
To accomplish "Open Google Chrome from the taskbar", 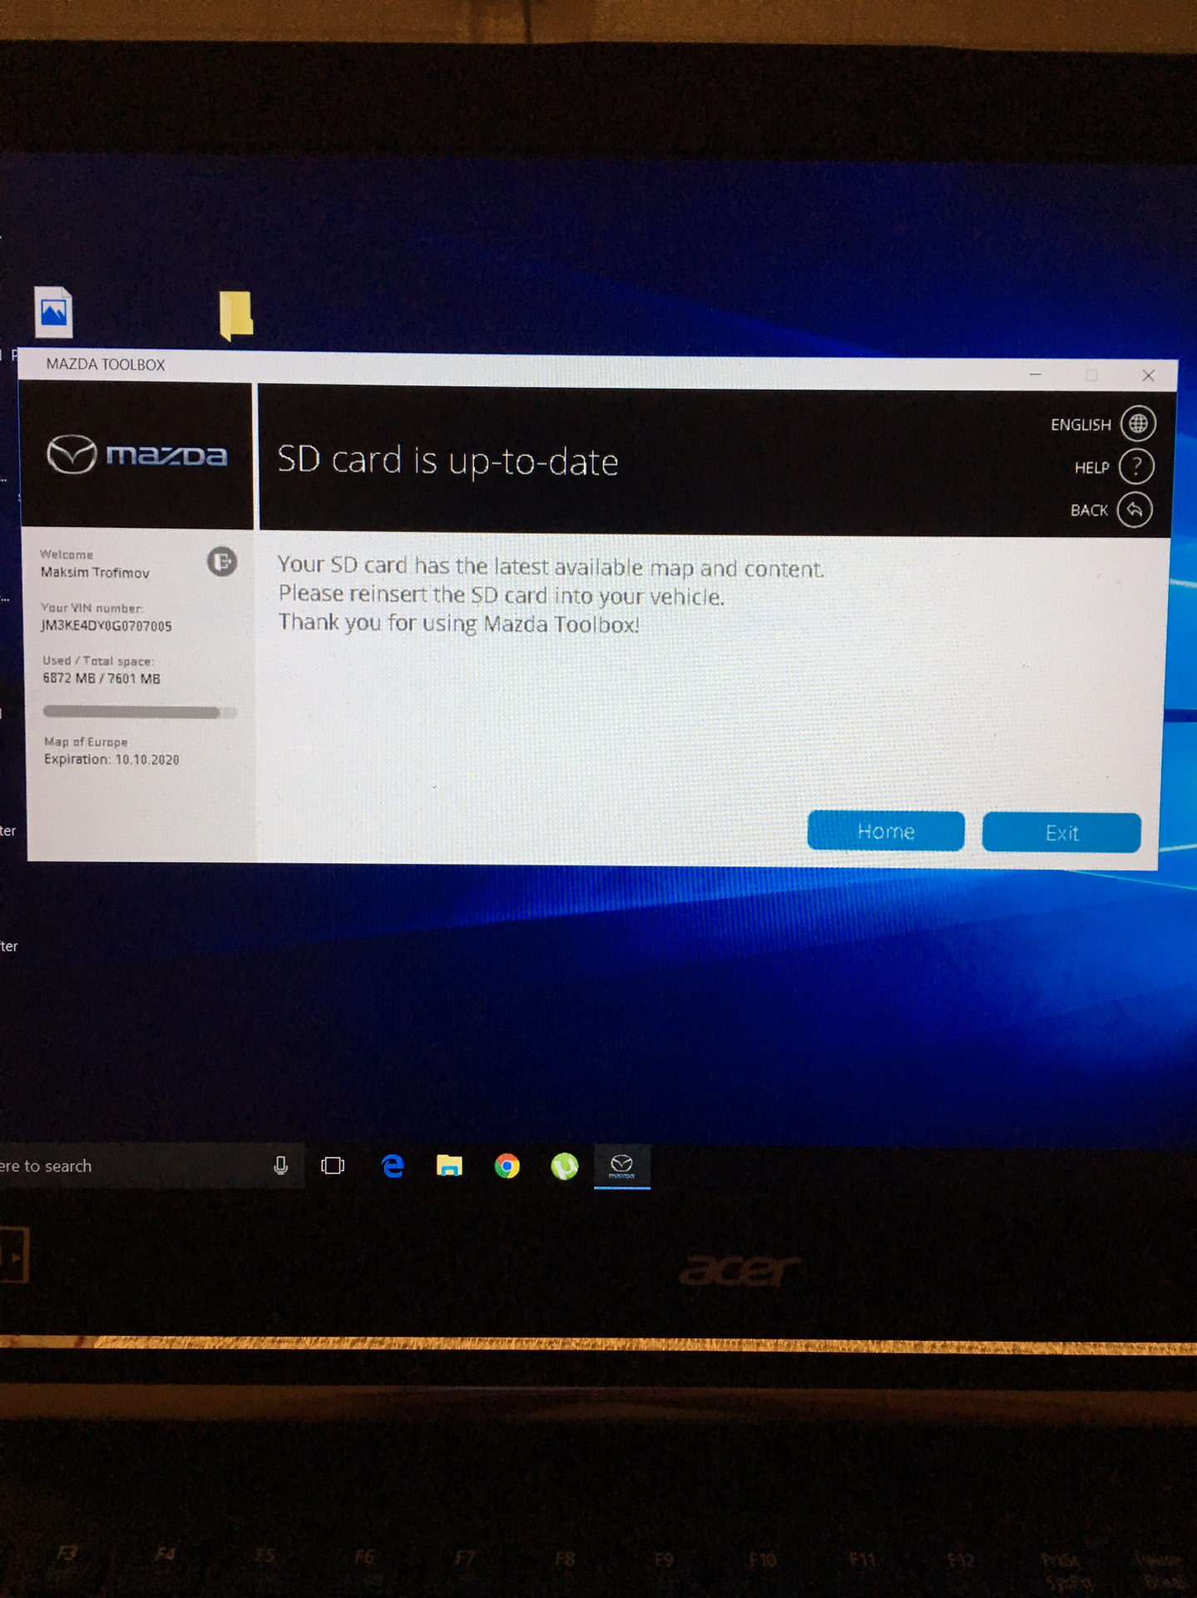I will point(507,1166).
